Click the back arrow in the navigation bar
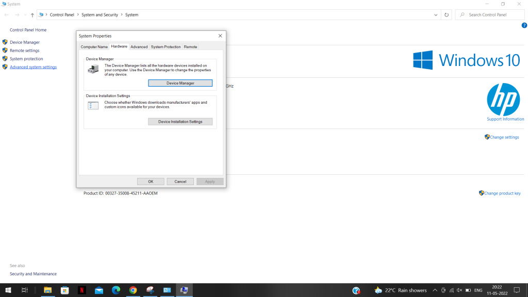 [6, 14]
